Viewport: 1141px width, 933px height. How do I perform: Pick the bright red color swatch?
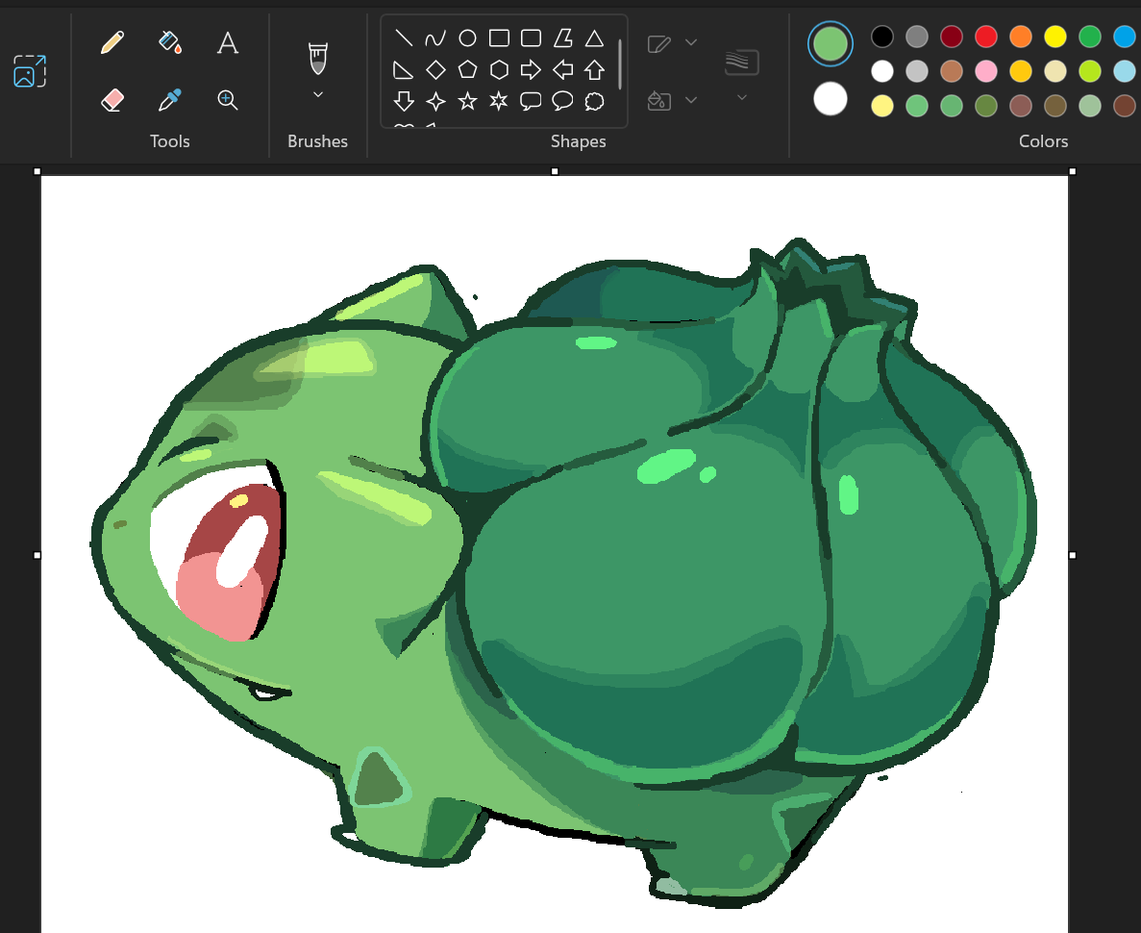click(986, 36)
